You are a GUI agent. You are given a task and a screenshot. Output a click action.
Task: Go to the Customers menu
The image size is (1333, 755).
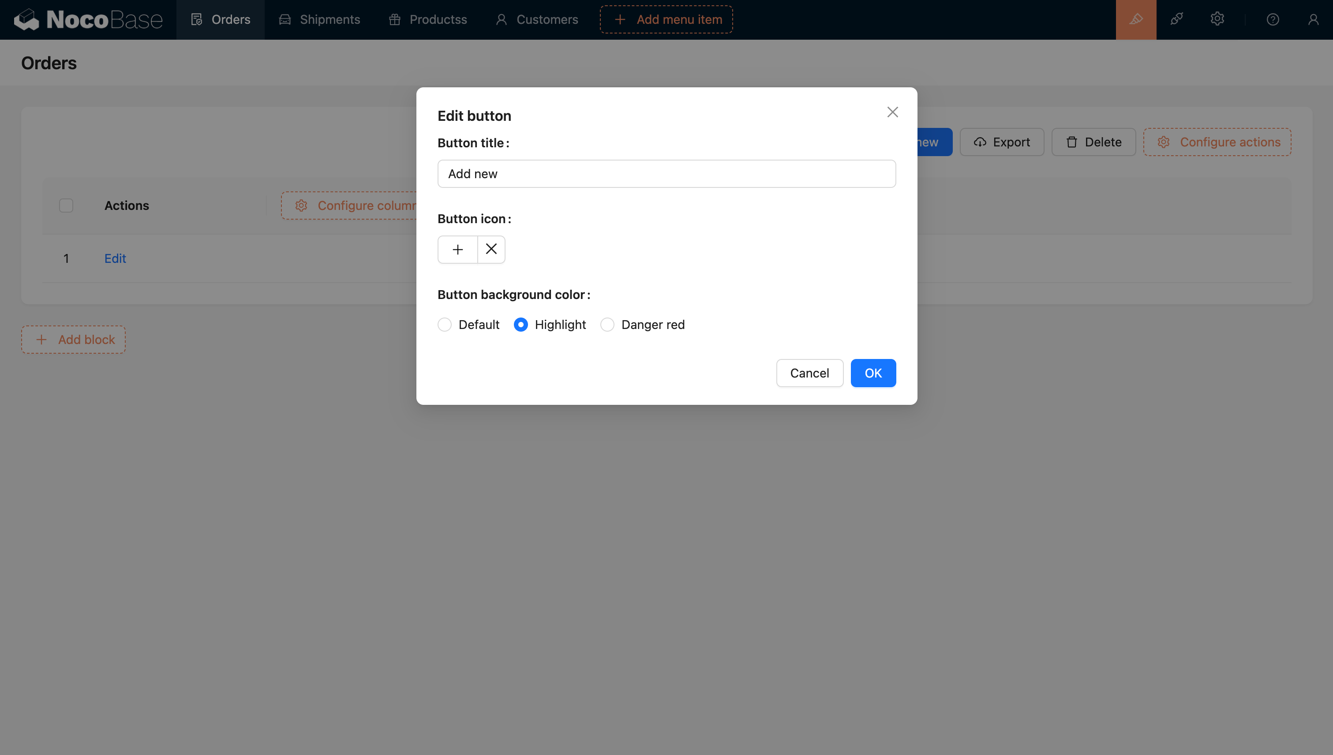tap(537, 20)
